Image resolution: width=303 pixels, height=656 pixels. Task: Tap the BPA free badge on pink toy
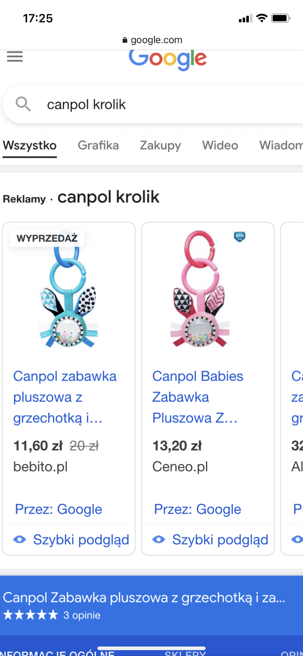[x=240, y=236]
